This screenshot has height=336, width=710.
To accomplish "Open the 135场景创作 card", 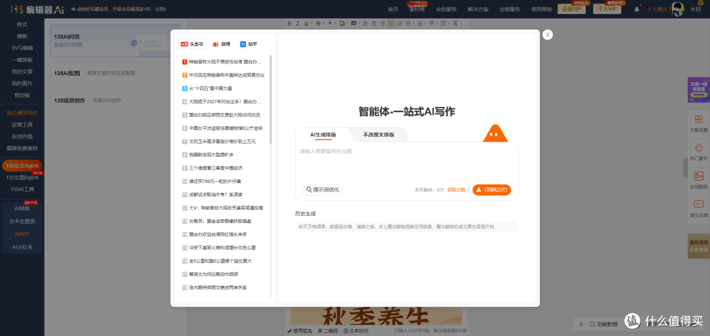I will click(x=116, y=100).
